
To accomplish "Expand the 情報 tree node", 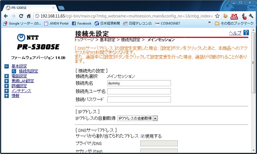I will coord(6,96).
